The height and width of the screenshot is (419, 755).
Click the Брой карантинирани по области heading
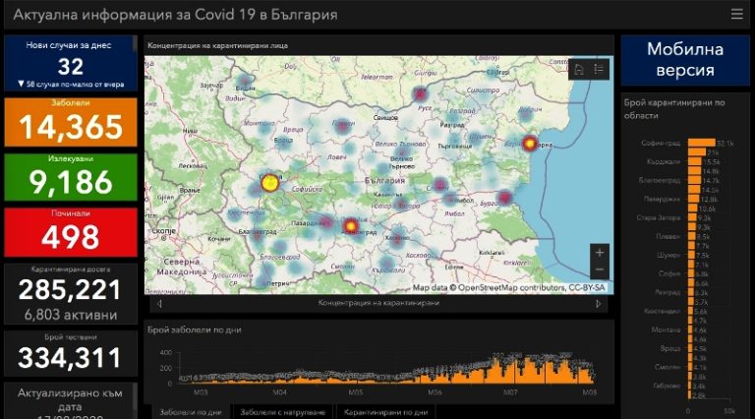[674, 109]
